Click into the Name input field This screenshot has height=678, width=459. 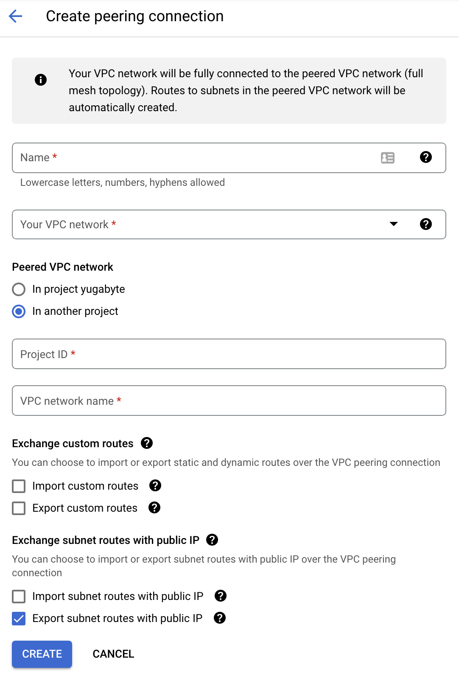tap(170, 157)
